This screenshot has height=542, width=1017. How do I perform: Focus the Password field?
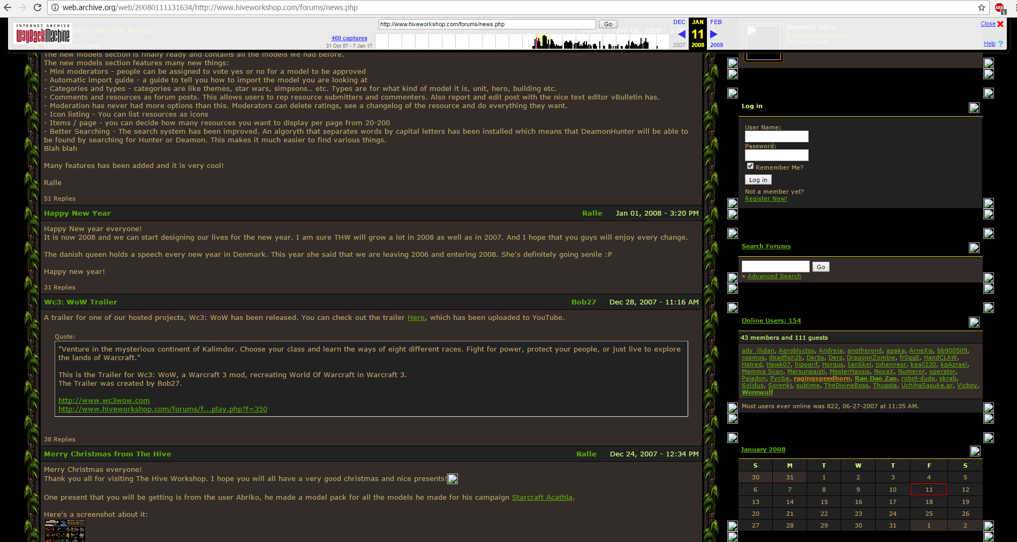click(x=777, y=155)
